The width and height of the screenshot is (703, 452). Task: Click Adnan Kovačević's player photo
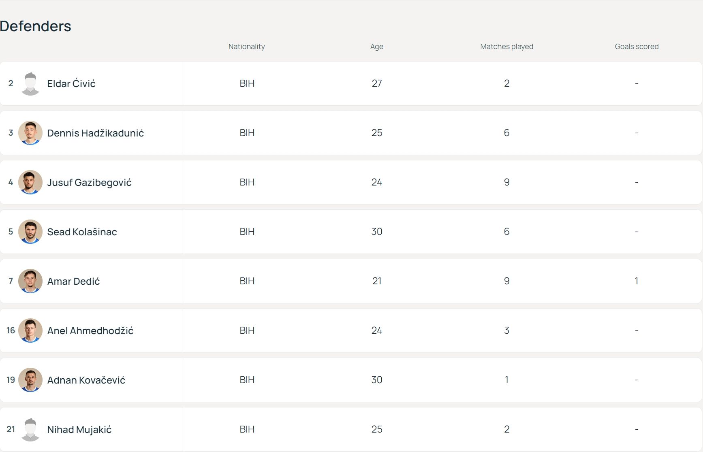click(x=30, y=380)
